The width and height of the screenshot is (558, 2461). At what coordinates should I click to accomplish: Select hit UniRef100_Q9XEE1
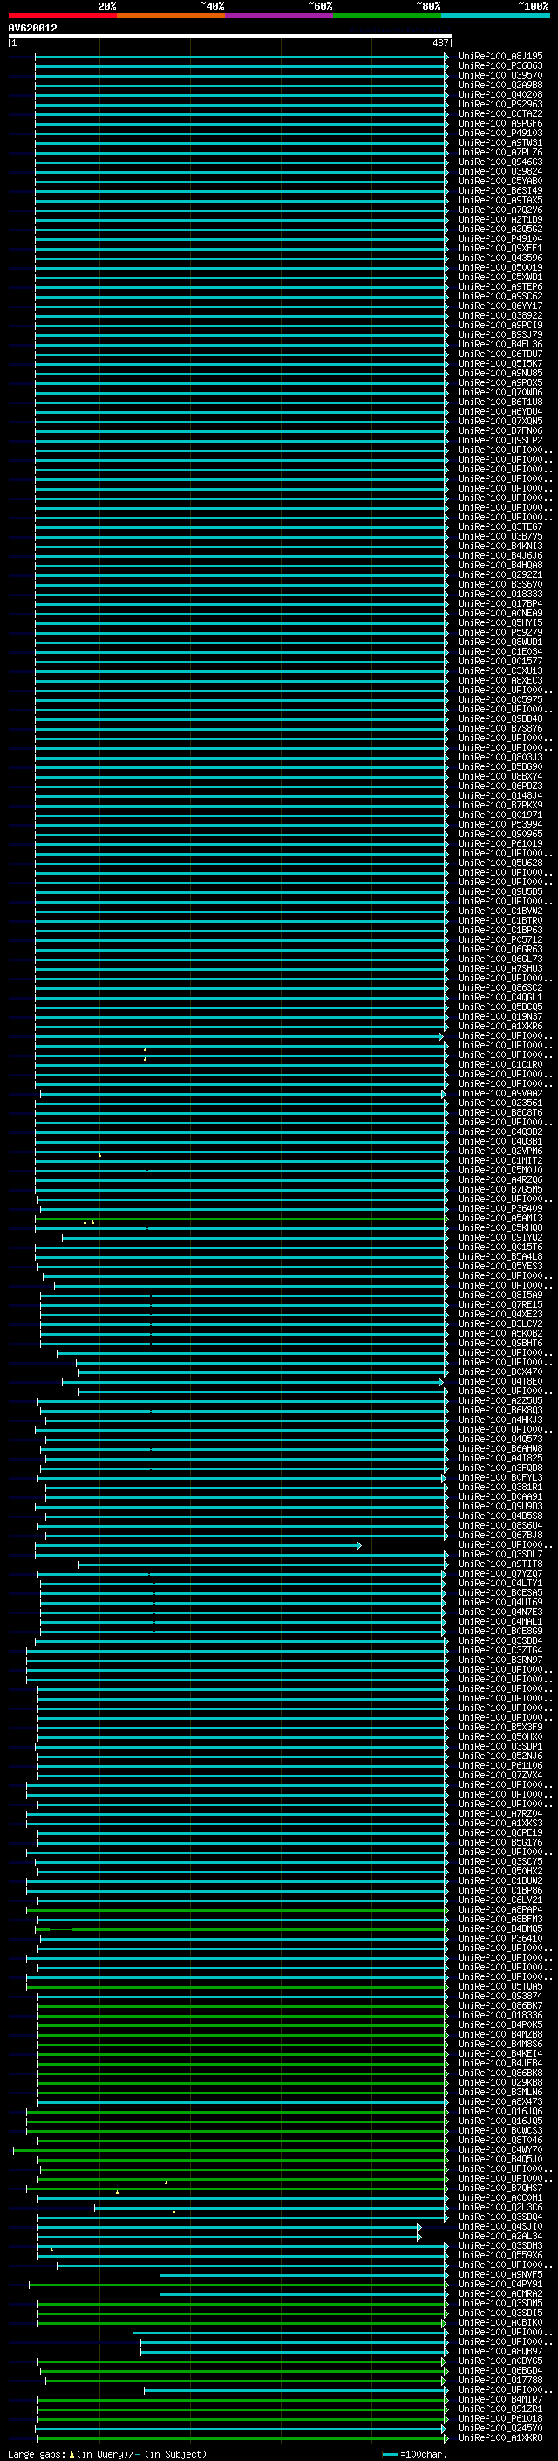[x=500, y=249]
